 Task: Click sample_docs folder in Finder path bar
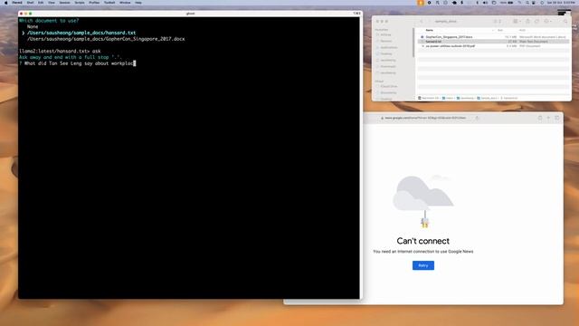coord(488,99)
